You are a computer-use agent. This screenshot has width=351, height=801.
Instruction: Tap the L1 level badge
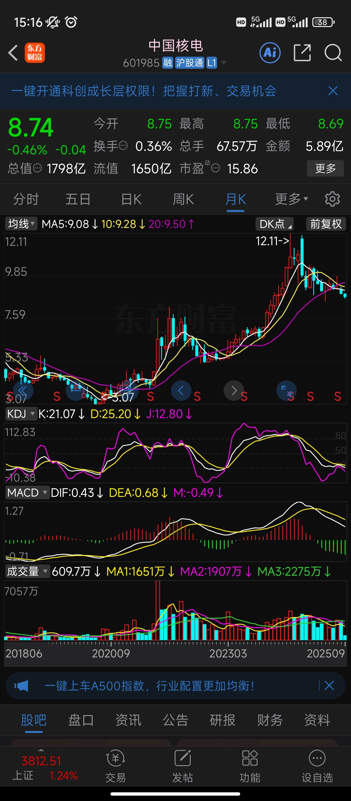point(212,63)
